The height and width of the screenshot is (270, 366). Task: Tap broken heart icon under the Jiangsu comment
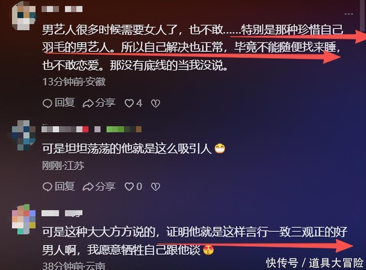point(156,187)
